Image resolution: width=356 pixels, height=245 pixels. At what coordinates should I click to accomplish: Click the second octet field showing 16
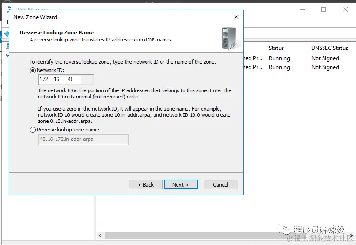(57, 79)
